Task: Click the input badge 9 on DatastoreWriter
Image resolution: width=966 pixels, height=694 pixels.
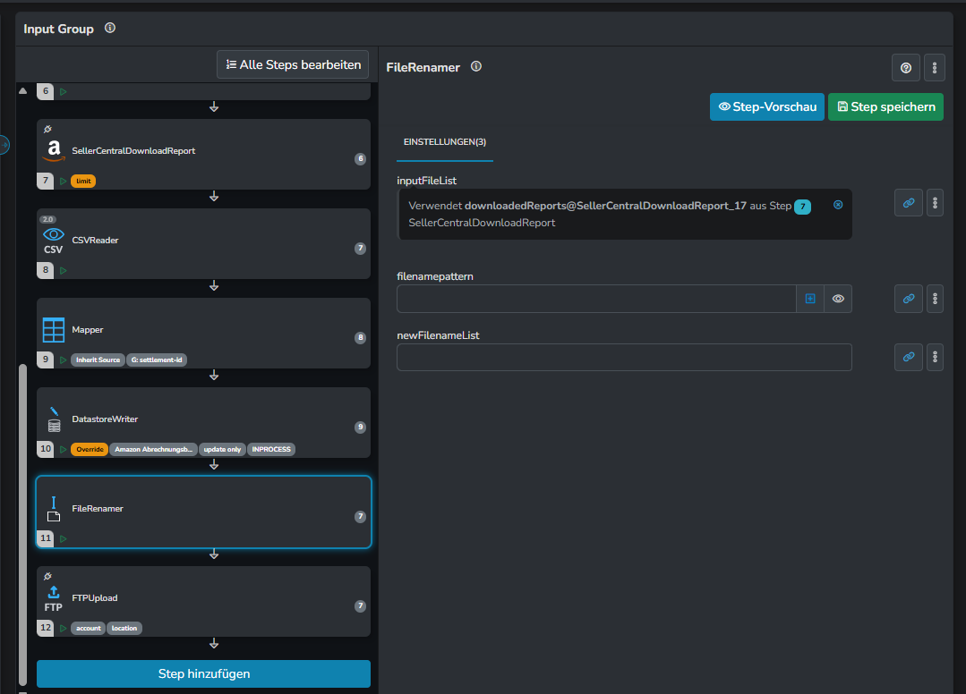Action: 361,427
